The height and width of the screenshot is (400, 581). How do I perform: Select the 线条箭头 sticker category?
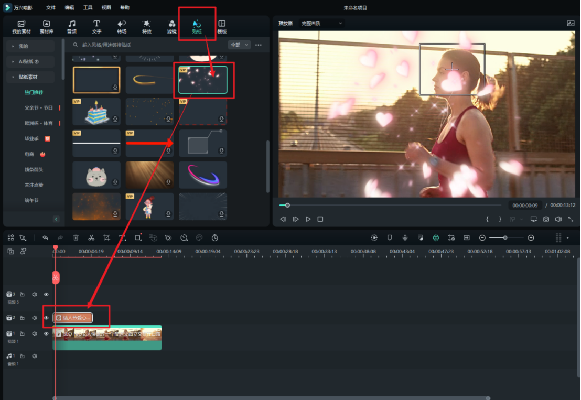pyautogui.click(x=34, y=169)
